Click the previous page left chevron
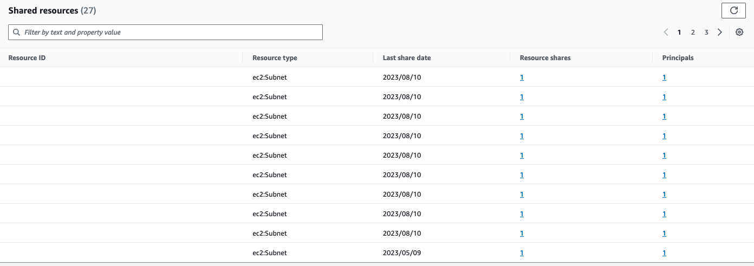The image size is (754, 266). point(666,33)
